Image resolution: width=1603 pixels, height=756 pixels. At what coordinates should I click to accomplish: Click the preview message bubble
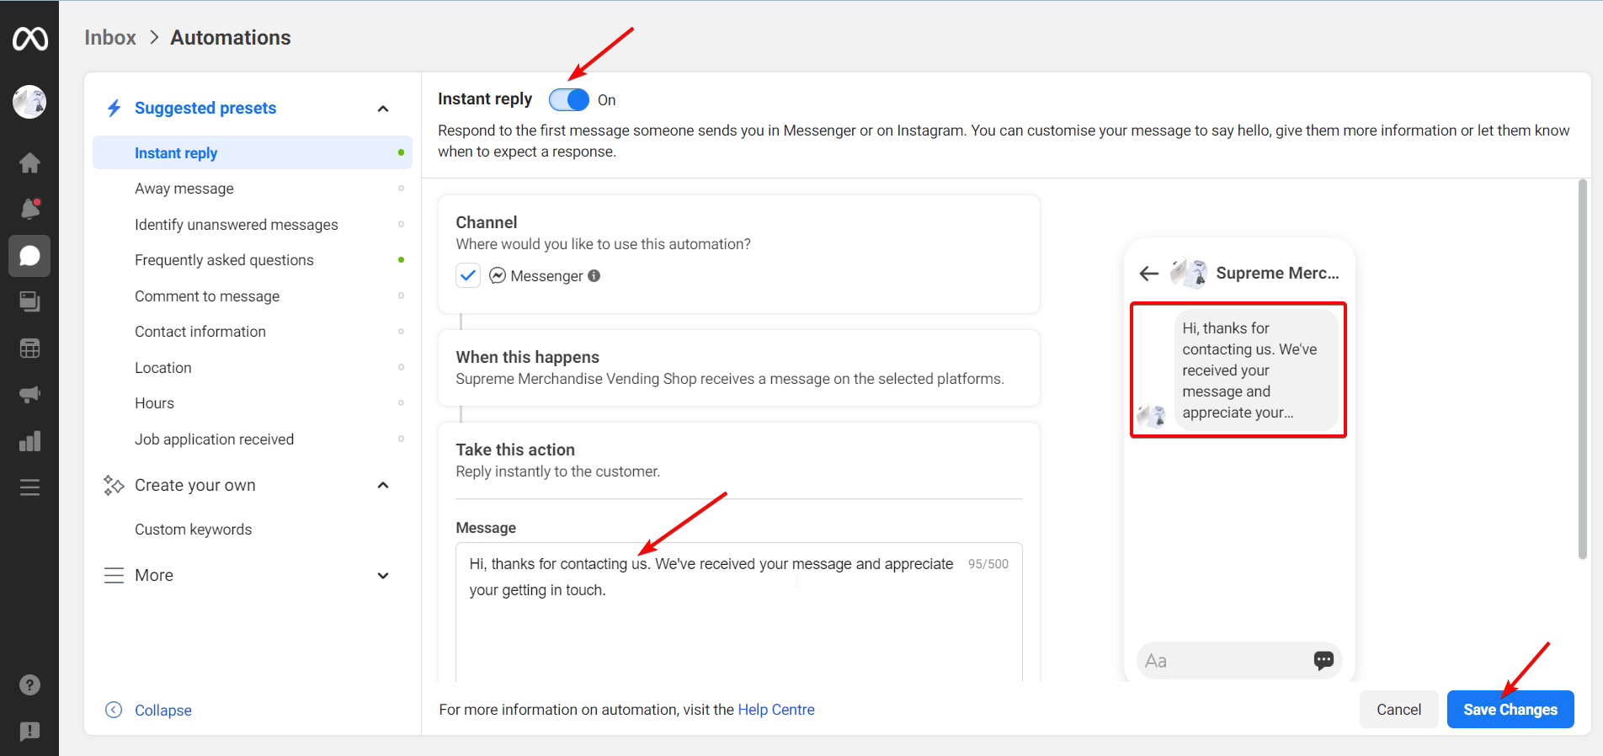(1256, 370)
